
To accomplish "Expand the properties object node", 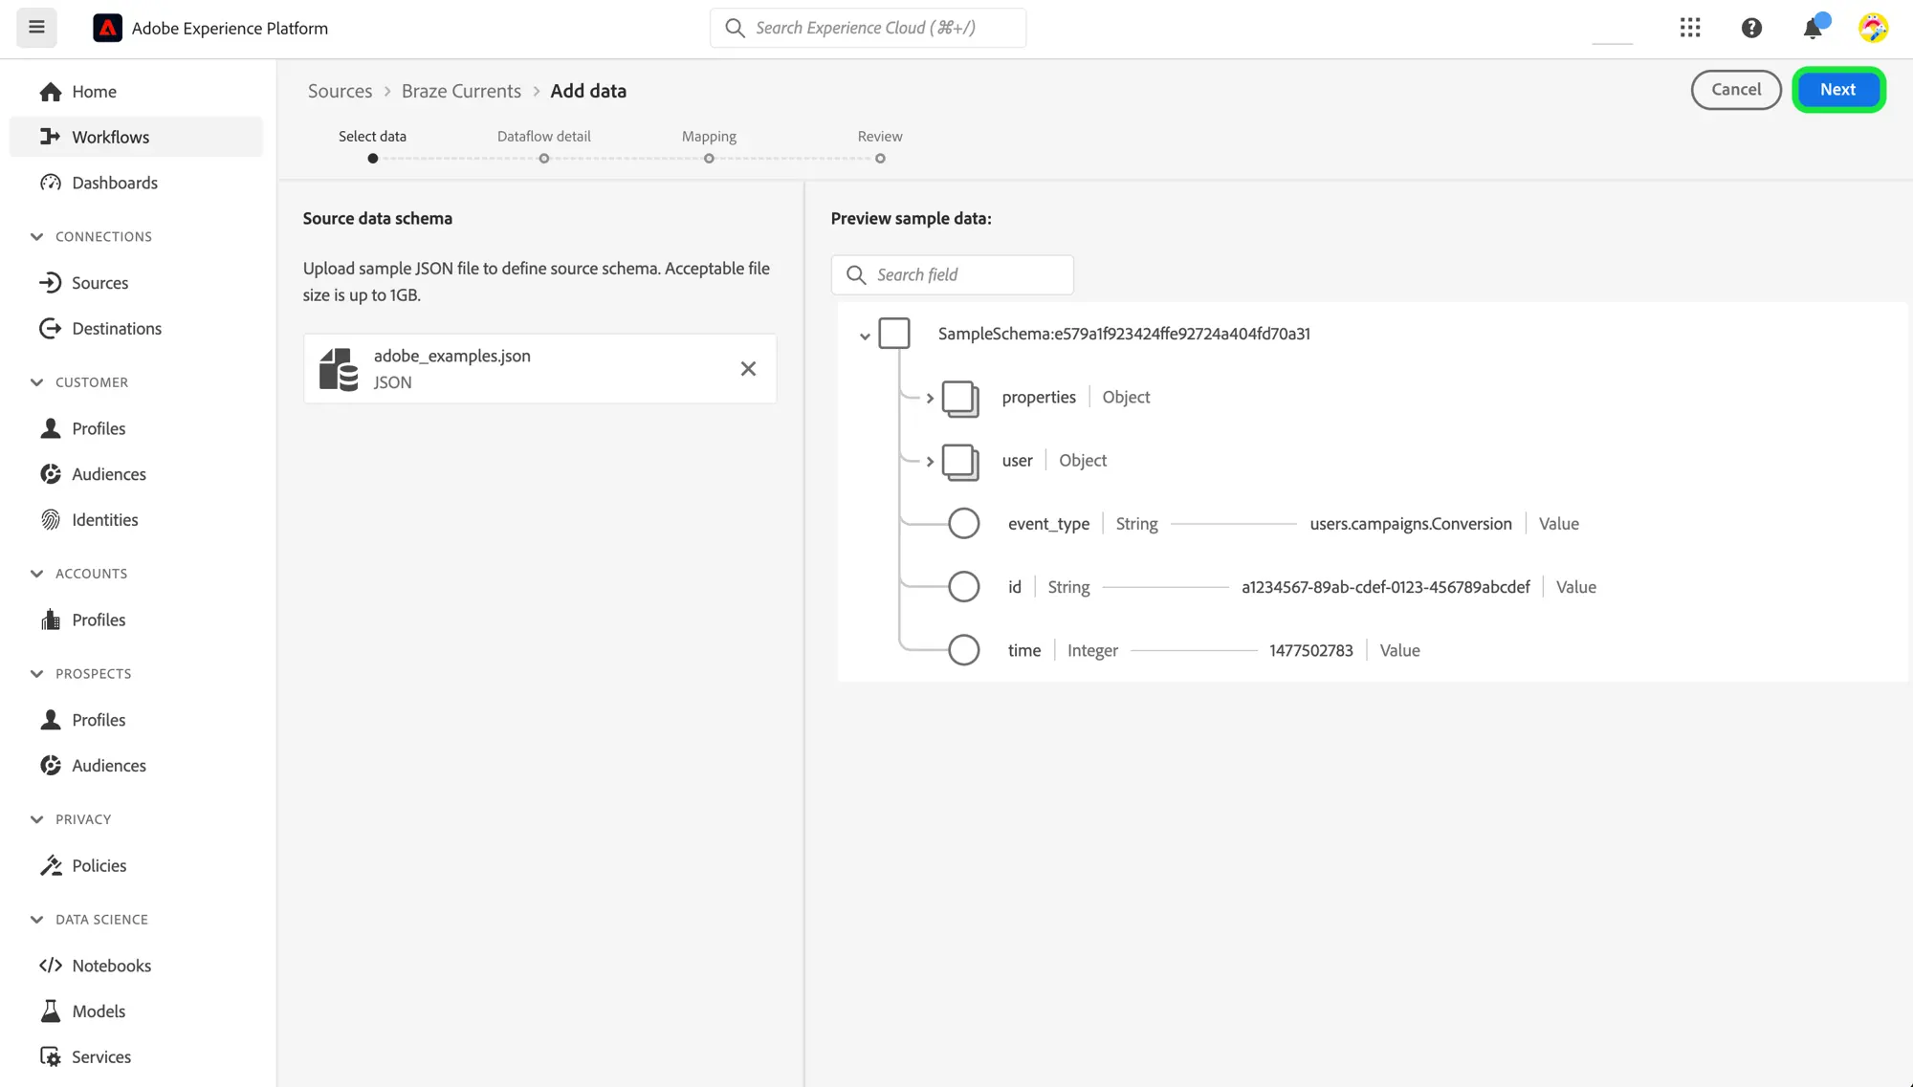I will (x=929, y=397).
